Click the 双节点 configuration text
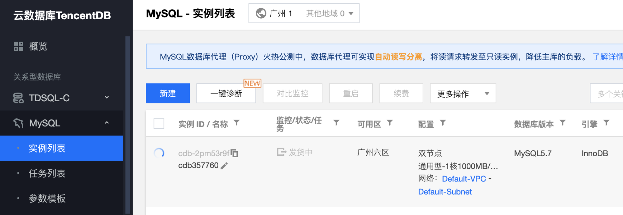623x215 pixels. click(430, 153)
